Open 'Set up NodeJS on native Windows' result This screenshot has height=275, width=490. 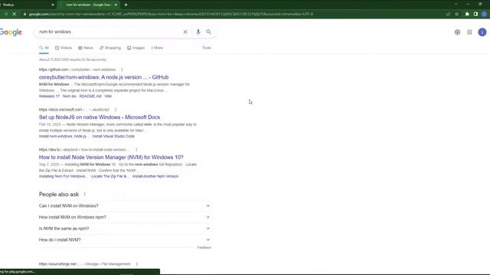pos(100,117)
